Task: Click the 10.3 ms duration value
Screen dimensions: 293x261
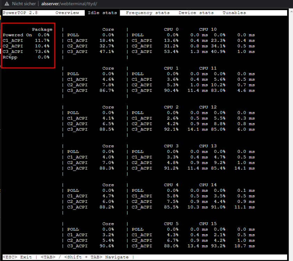Action: pyautogui.click(x=198, y=207)
